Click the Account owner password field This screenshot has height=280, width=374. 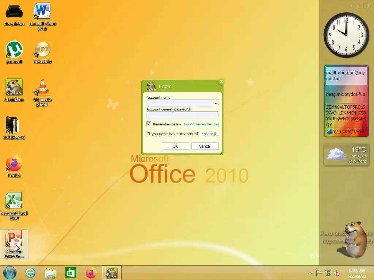(183, 115)
